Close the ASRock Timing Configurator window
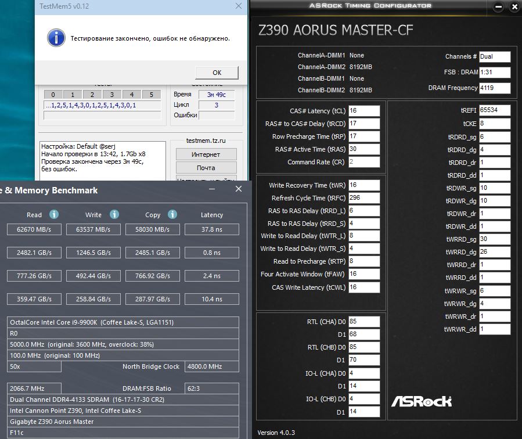 pyautogui.click(x=514, y=6)
